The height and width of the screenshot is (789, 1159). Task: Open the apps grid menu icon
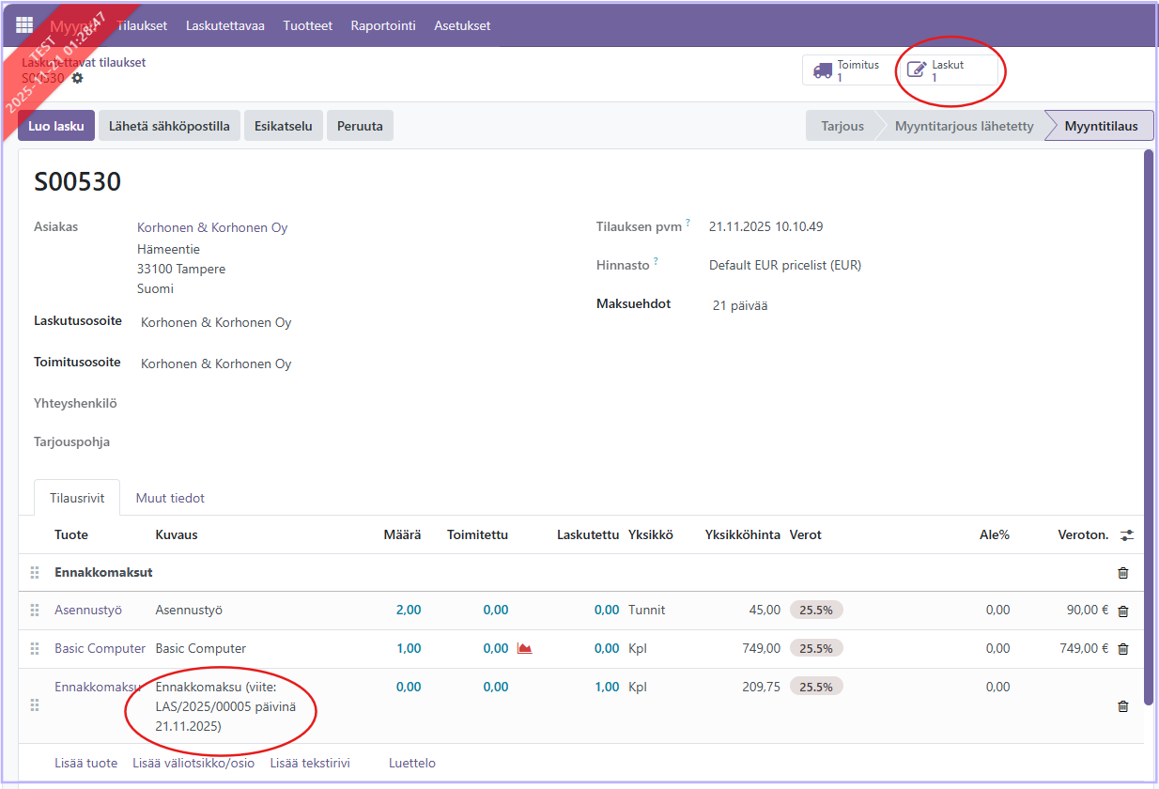coord(24,25)
